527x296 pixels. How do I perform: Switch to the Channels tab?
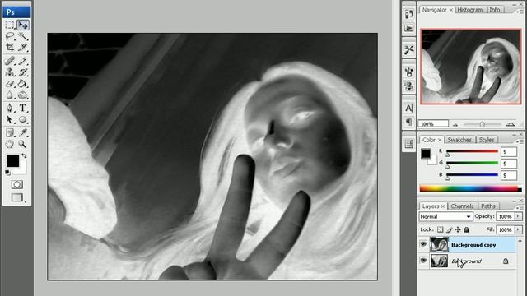point(462,206)
